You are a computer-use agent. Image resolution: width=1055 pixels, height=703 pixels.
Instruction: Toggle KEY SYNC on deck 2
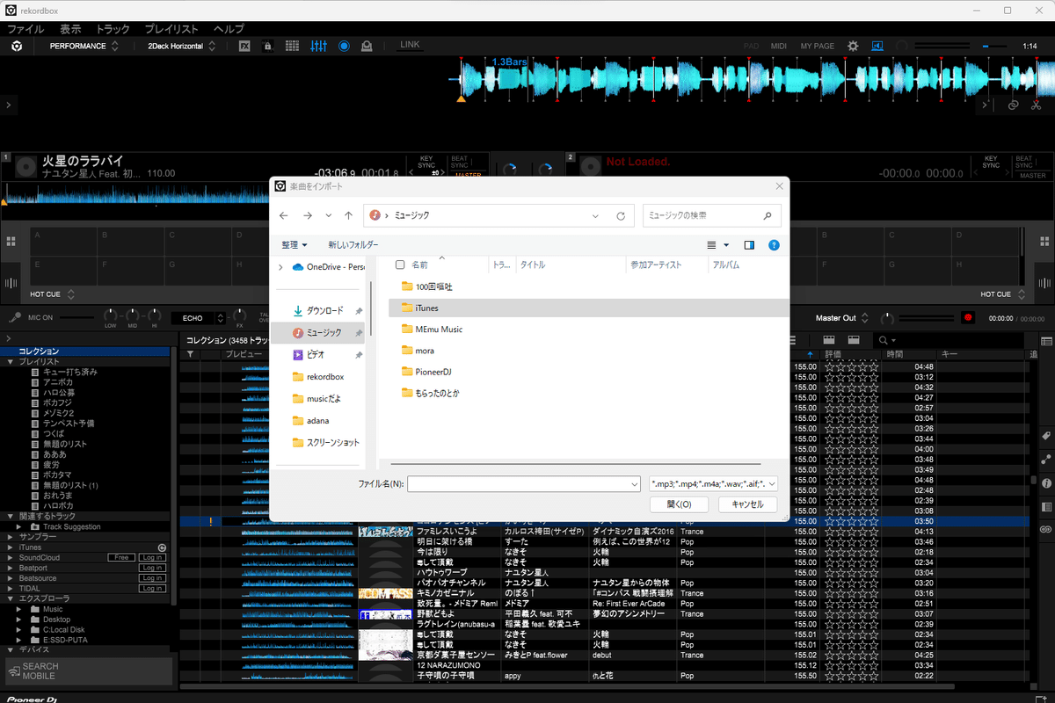[991, 162]
